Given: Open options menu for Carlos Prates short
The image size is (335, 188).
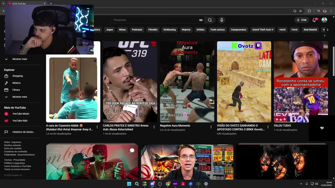Looking at the screenshot, I should click(x=154, y=127).
